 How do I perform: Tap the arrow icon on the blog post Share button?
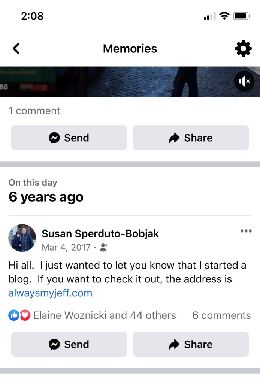[174, 344]
